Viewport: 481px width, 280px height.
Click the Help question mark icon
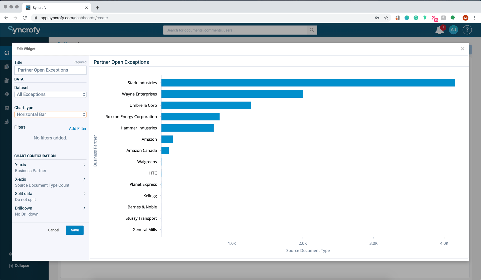coord(467,30)
